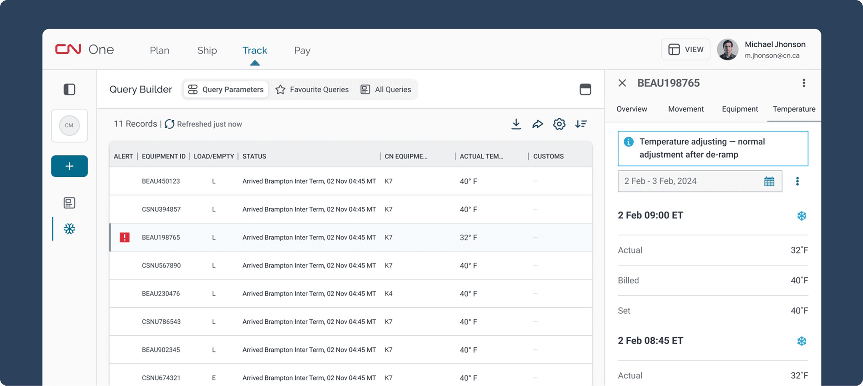
Task: Click Michael Jhonson profile photo
Action: (728, 49)
